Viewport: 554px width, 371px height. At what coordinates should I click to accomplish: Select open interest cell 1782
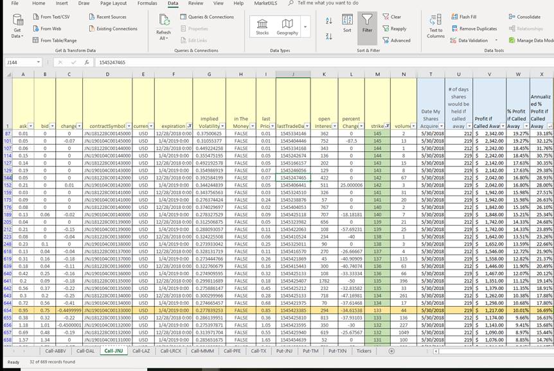pos(324,281)
